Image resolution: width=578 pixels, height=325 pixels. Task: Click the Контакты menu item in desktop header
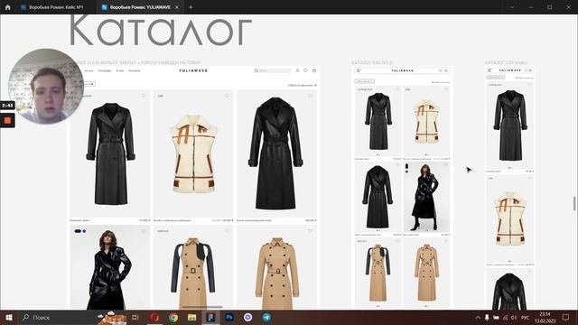(x=135, y=70)
